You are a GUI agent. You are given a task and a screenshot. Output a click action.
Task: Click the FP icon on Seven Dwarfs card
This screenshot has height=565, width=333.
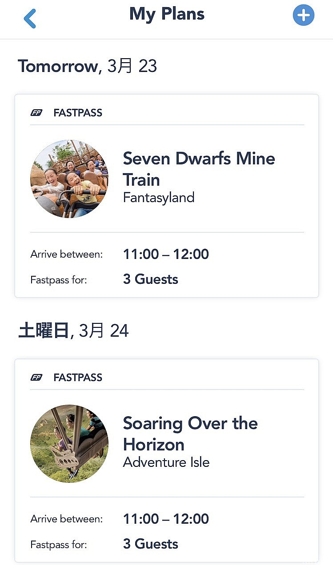coord(36,113)
